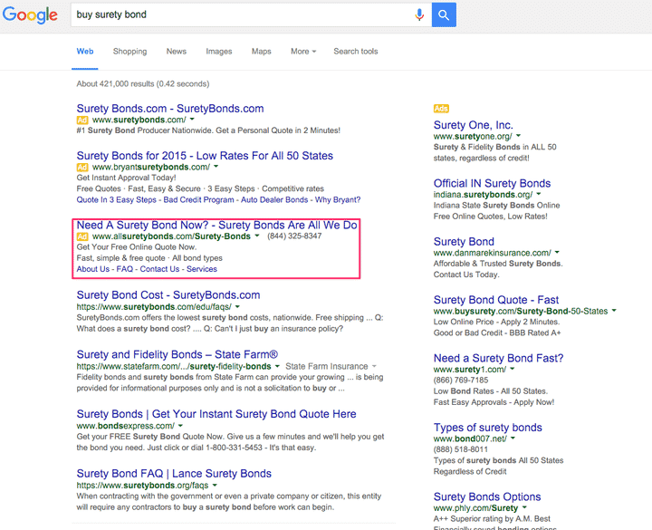The height and width of the screenshot is (530, 652).
Task: Expand the 'State Farm Insurance' dropdown arrow
Action: 374,366
